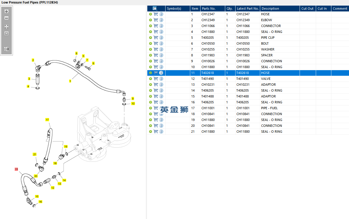
Task: Click the Cut Out column header
Action: point(308,9)
